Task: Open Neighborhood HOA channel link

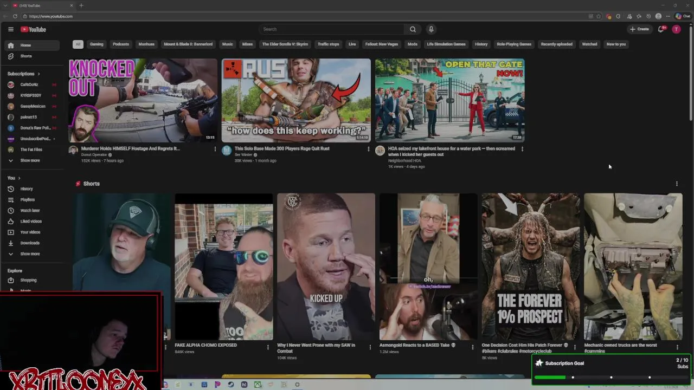Action: (404, 161)
